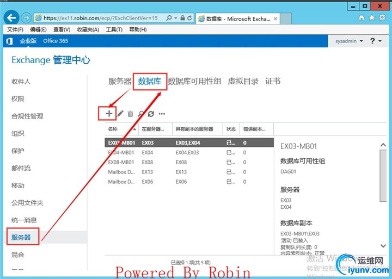Click the address bar lock icon
This screenshot has width=392, height=279.
183,18
